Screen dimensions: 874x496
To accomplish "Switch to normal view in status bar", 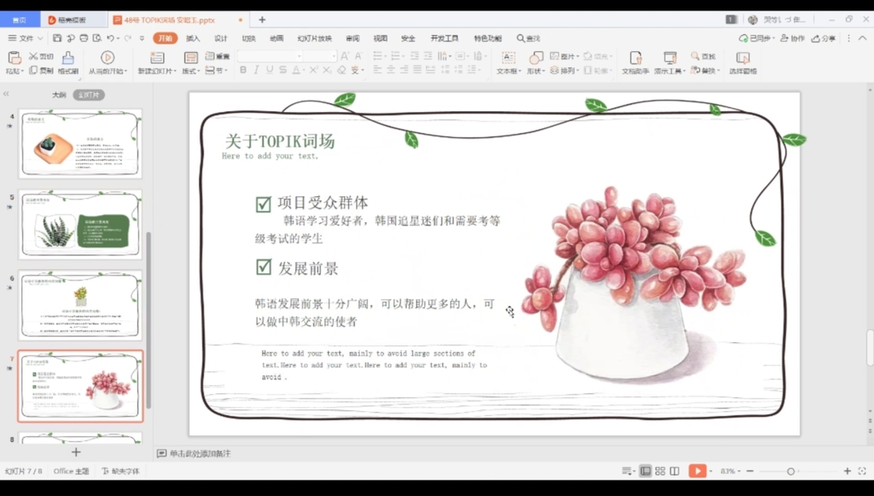I will click(645, 471).
